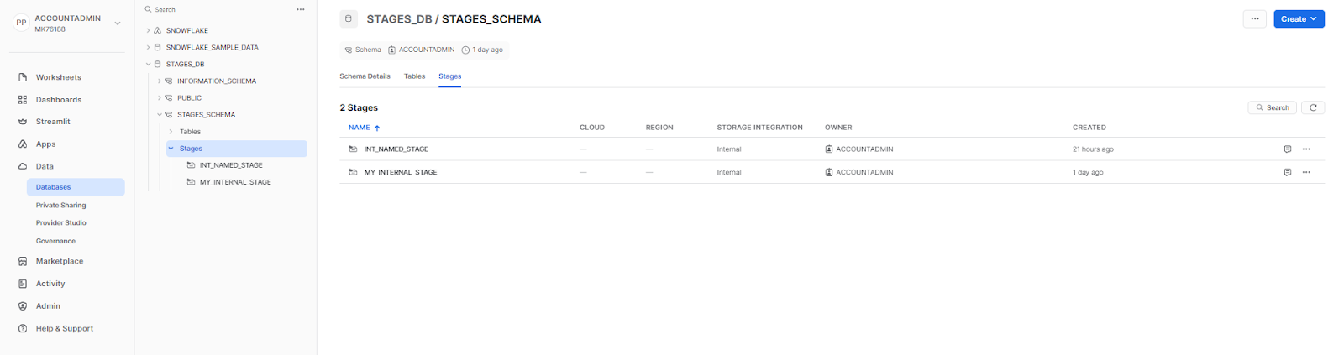The width and height of the screenshot is (1344, 355).
Task: Sort stages by the NAME column header
Action: pyautogui.click(x=360, y=128)
